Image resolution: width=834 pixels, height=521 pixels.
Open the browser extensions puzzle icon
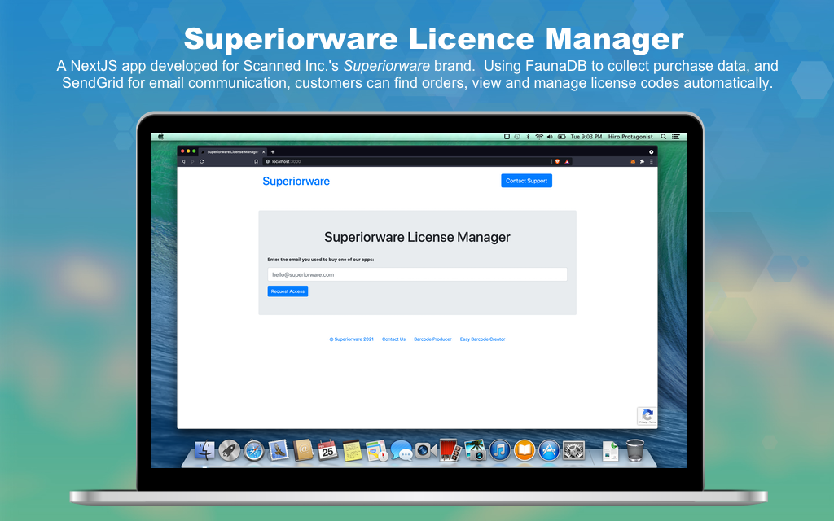pos(642,161)
